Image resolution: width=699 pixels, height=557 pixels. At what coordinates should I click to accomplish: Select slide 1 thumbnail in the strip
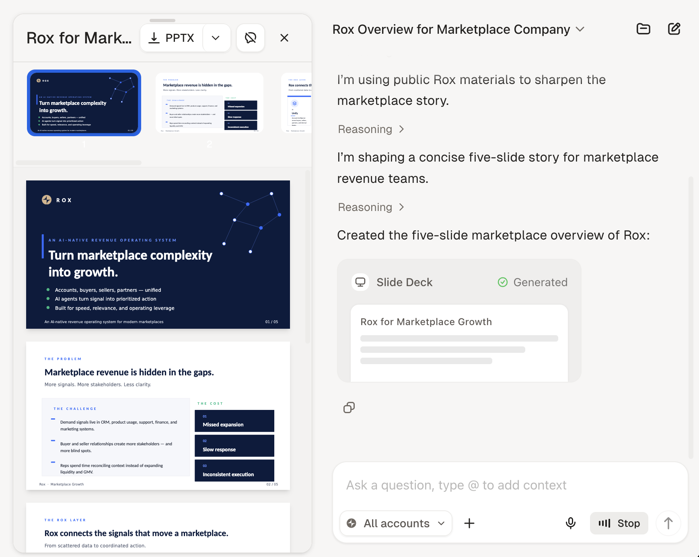click(x=84, y=103)
